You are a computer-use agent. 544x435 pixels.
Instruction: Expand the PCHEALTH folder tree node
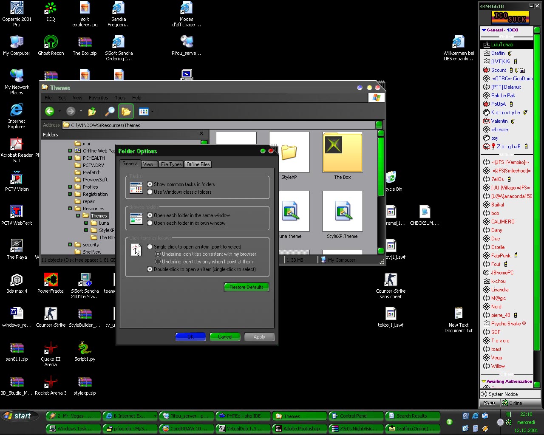coord(70,158)
